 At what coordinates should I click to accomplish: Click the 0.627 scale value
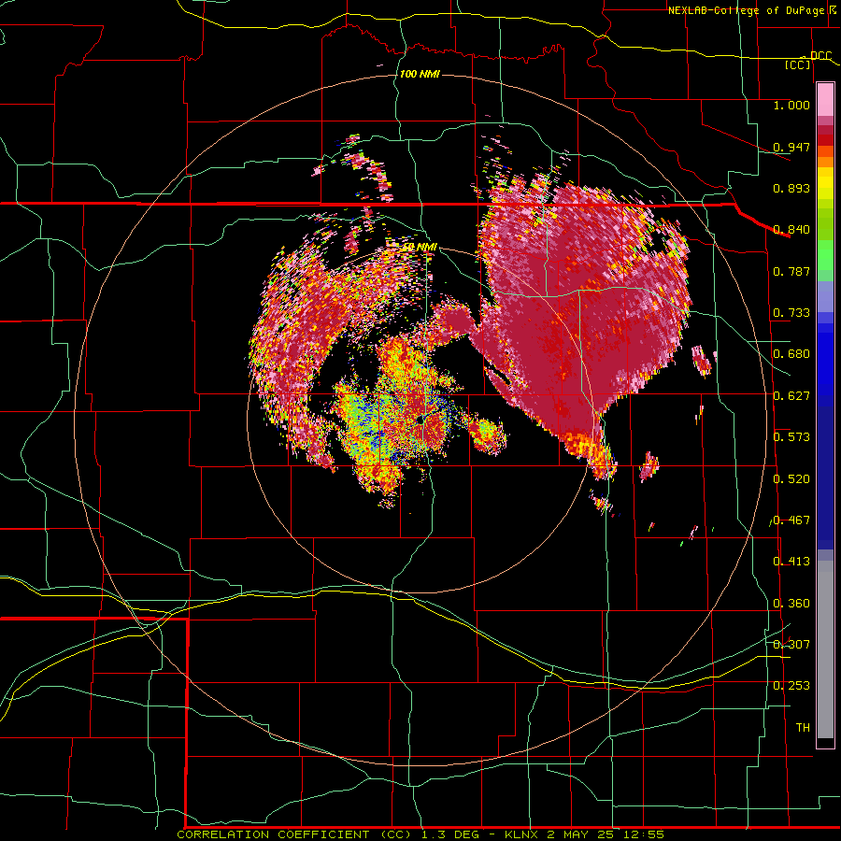point(791,396)
